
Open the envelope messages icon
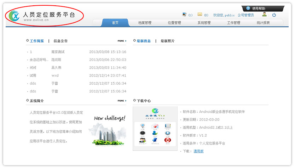pos(200,15)
